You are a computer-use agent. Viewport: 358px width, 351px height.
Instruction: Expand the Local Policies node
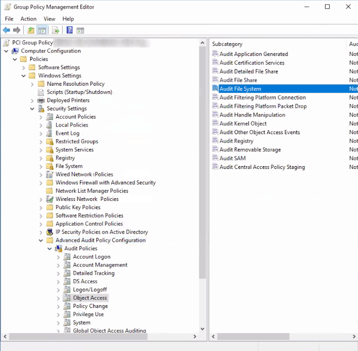41,125
